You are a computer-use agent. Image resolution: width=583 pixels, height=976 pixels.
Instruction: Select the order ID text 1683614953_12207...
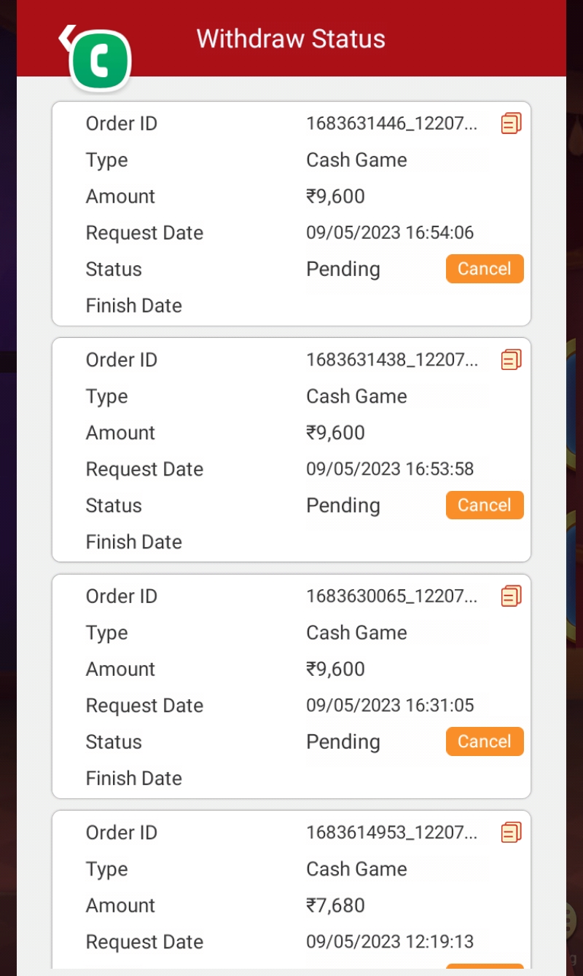(391, 833)
